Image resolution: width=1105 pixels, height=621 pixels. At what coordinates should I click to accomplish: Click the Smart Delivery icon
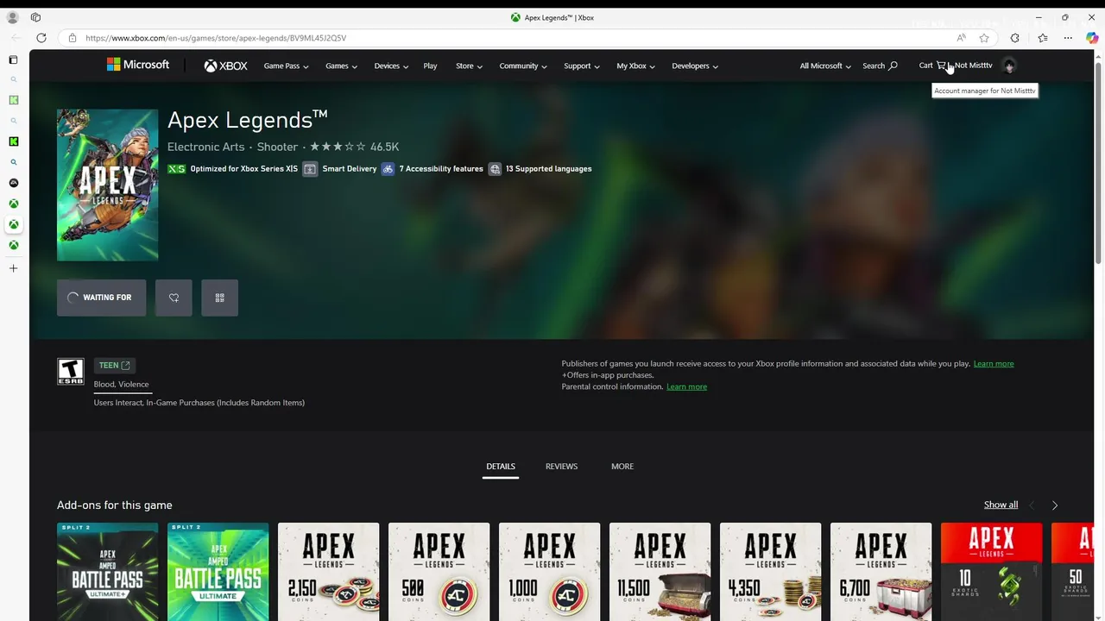point(310,169)
